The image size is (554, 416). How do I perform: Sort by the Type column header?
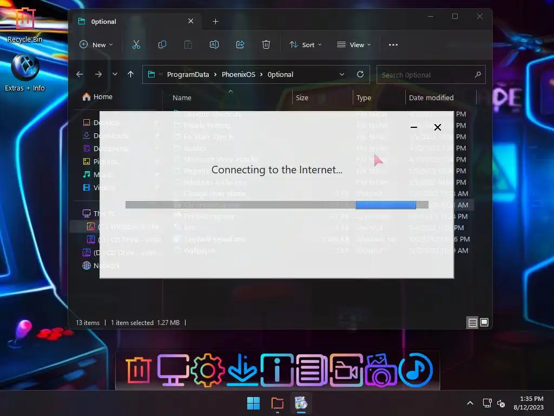364,97
